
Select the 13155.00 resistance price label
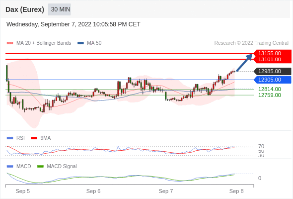pos(270,53)
